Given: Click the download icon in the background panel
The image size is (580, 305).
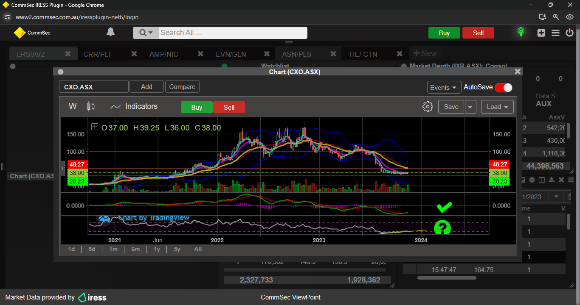Looking at the screenshot, I should [x=552, y=180].
